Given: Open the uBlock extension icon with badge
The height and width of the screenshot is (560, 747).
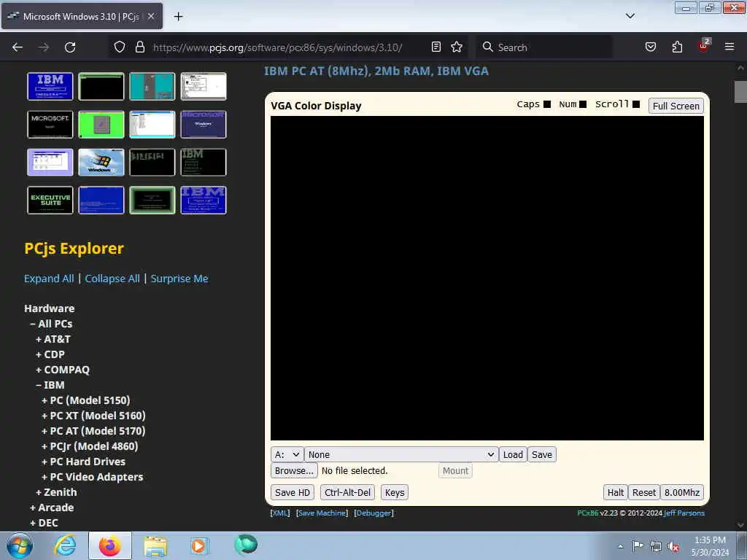Looking at the screenshot, I should click(x=704, y=45).
